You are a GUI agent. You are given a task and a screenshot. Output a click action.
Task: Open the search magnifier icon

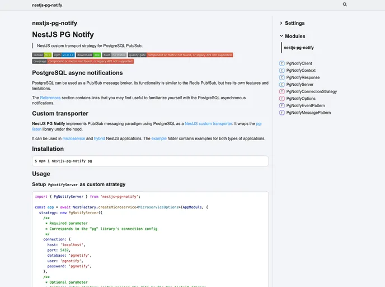(345, 4)
